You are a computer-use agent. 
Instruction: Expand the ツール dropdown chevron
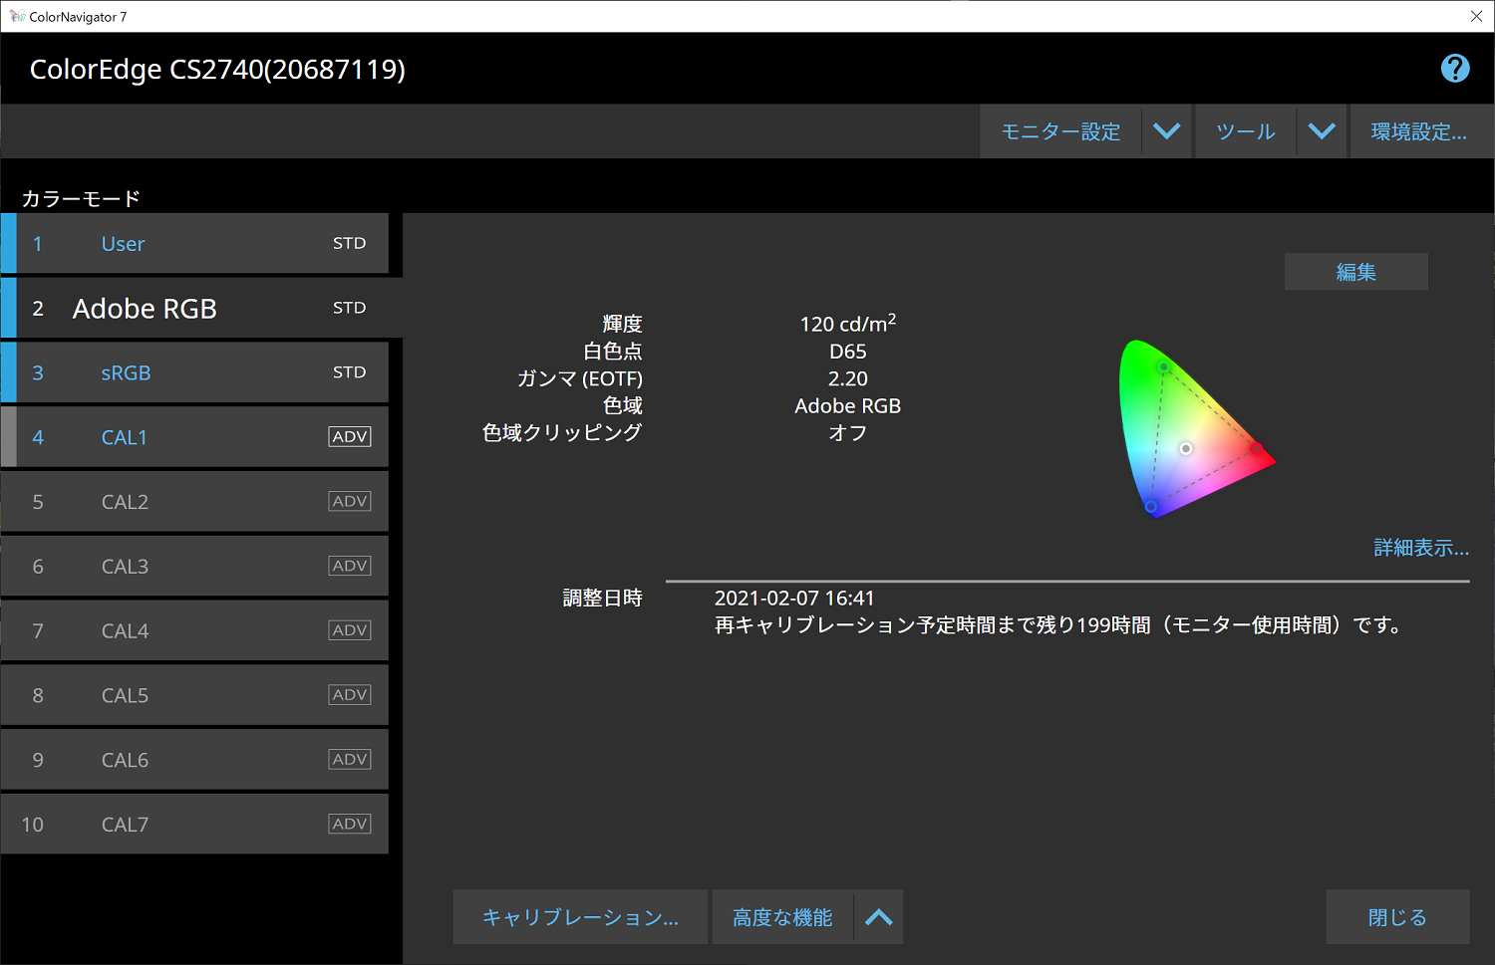click(x=1322, y=130)
